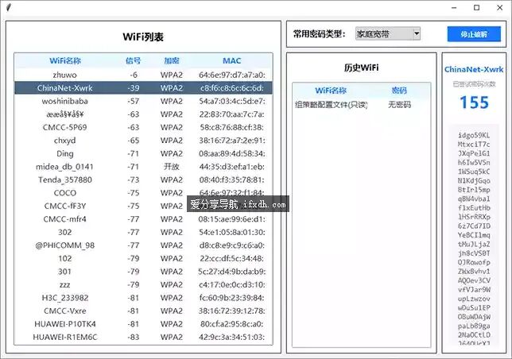Select the zhuwo WiFi row

click(x=143, y=75)
